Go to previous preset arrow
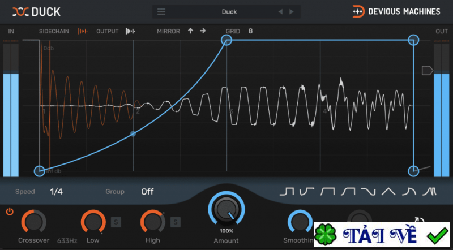This screenshot has width=453, height=250. [x=280, y=12]
